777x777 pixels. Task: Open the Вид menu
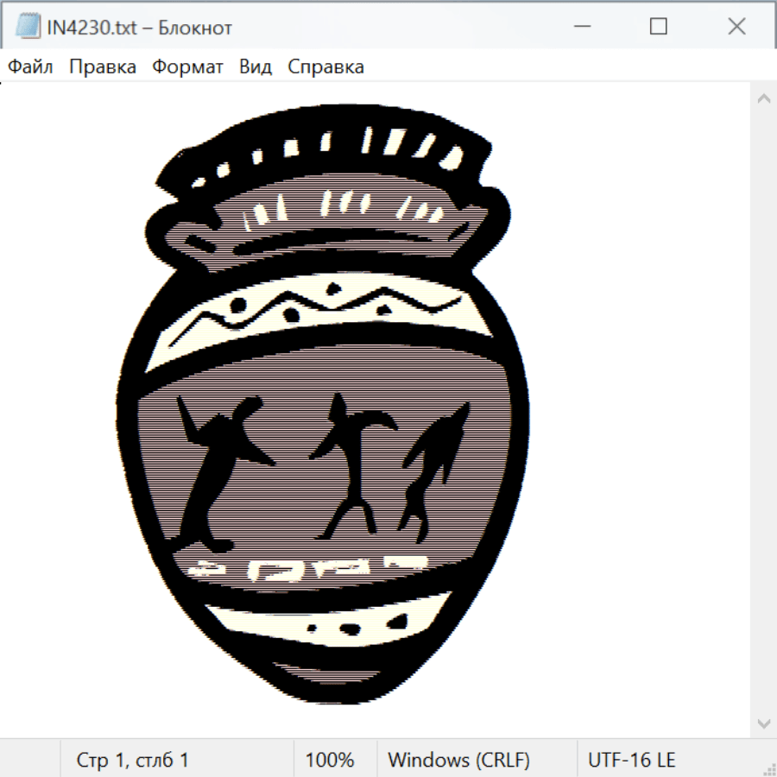(255, 66)
